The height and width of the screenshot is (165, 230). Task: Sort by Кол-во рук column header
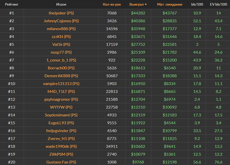[112, 4]
